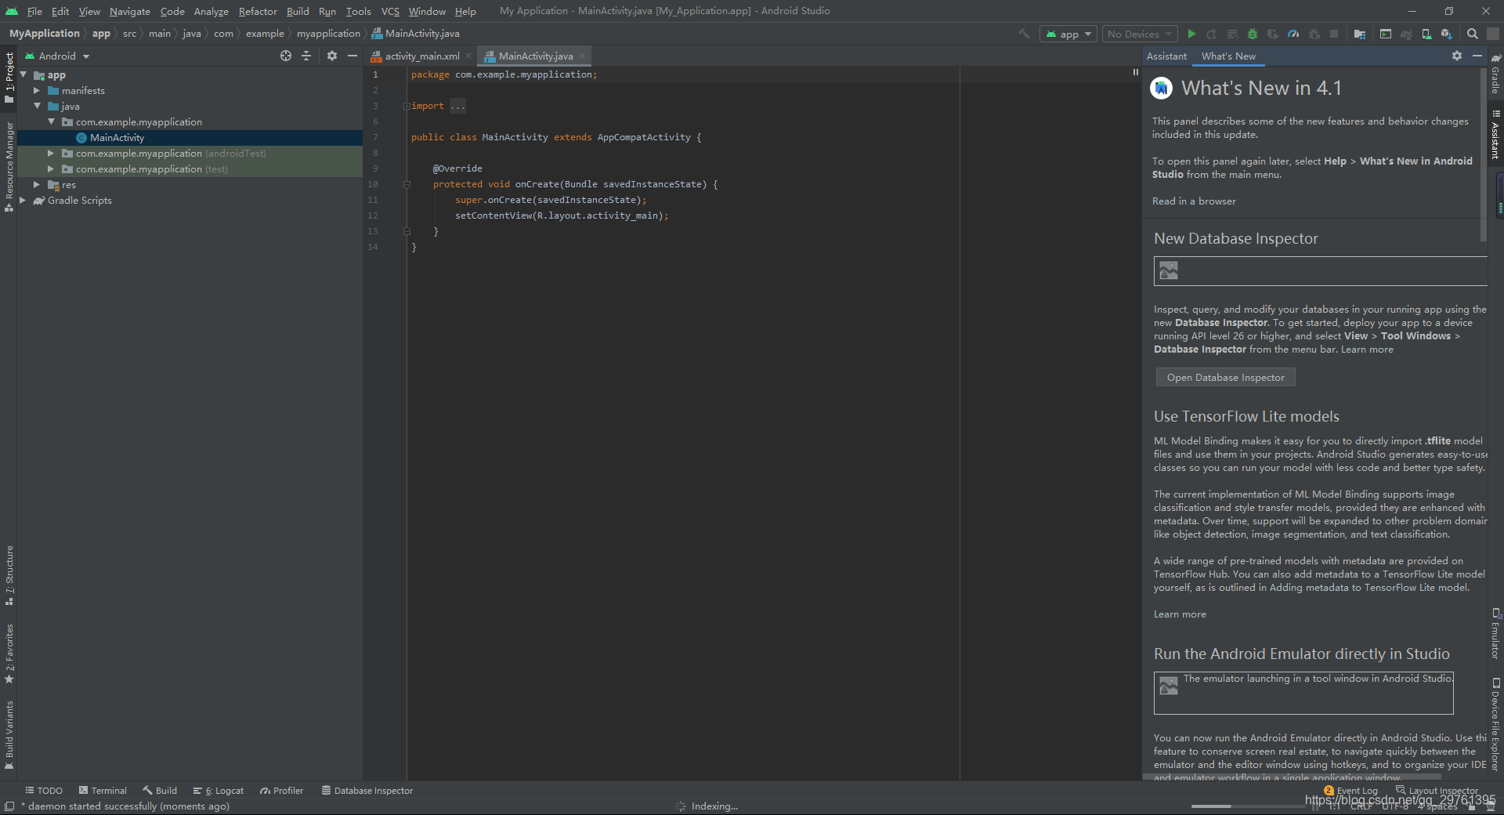Open the No Devices dropdown
Viewport: 1504px width, 815px height.
pyautogui.click(x=1140, y=34)
